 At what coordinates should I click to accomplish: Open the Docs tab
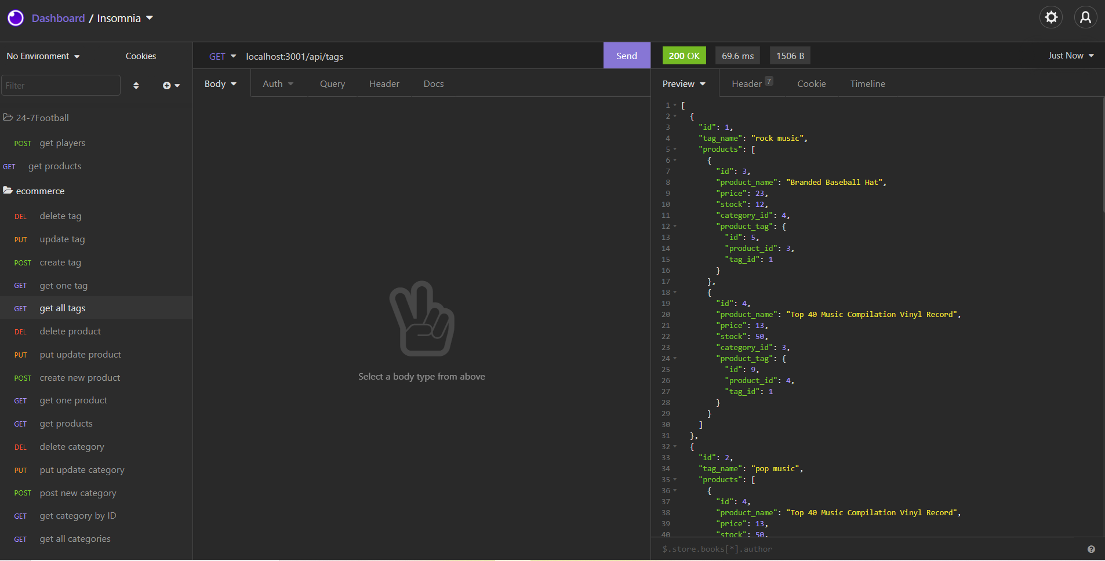click(x=433, y=83)
